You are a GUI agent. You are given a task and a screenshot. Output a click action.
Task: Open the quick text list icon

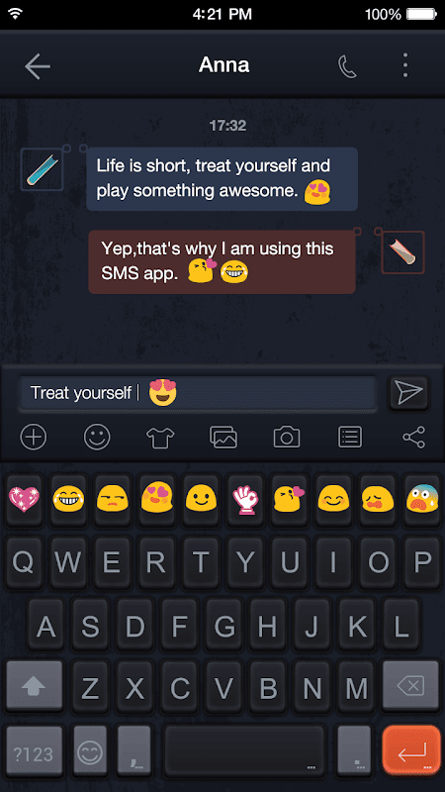[x=350, y=437]
